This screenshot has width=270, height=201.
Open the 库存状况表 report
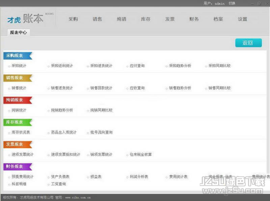(x=21, y=132)
